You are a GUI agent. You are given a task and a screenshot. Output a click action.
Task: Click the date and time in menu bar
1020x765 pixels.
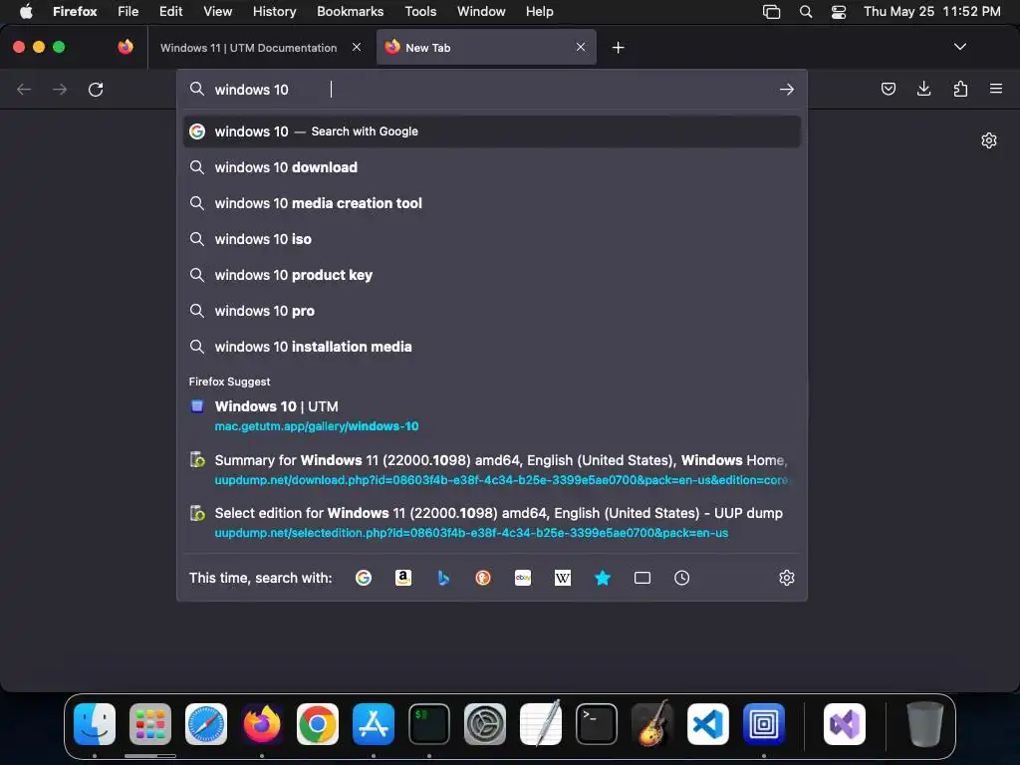931,11
